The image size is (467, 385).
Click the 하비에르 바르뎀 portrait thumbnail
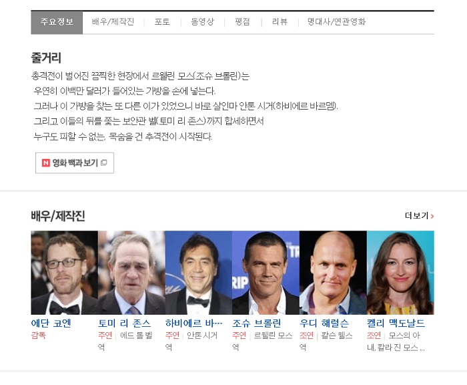198,273
